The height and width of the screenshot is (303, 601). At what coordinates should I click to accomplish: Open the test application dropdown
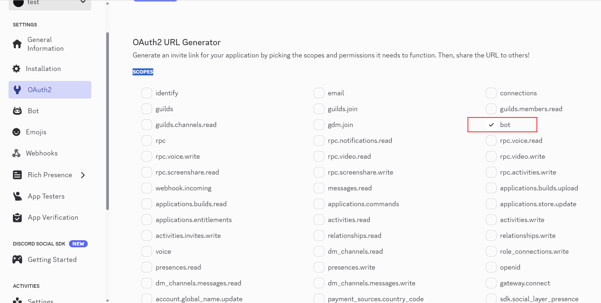[x=50, y=3]
